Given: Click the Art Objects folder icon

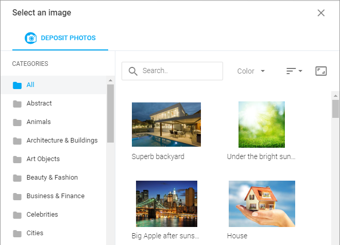Looking at the screenshot, I should coord(17,159).
